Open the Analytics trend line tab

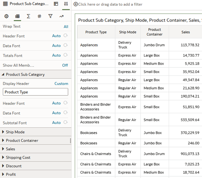click(61, 16)
